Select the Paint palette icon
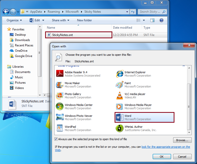 (x=120, y=85)
